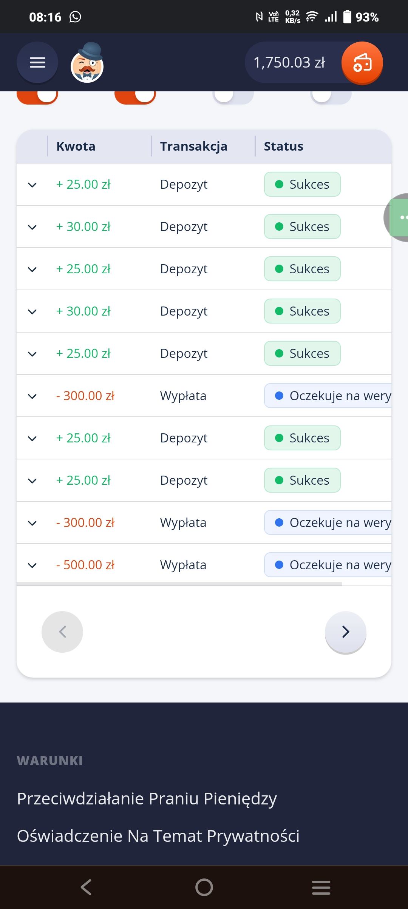Screen dimensions: 408x909
Task: Expand the first 300.00 zł withdrawal row
Action: 32,396
